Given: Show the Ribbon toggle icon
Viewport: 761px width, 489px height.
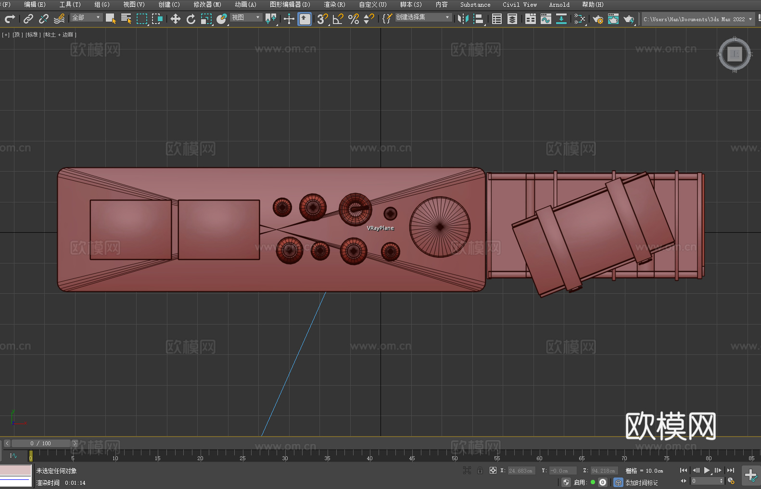Looking at the screenshot, I should click(x=531, y=19).
